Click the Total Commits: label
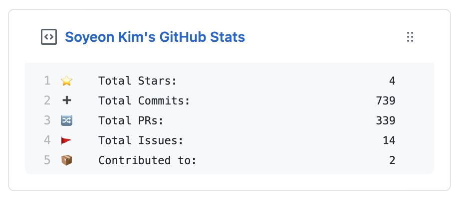 pyautogui.click(x=144, y=101)
